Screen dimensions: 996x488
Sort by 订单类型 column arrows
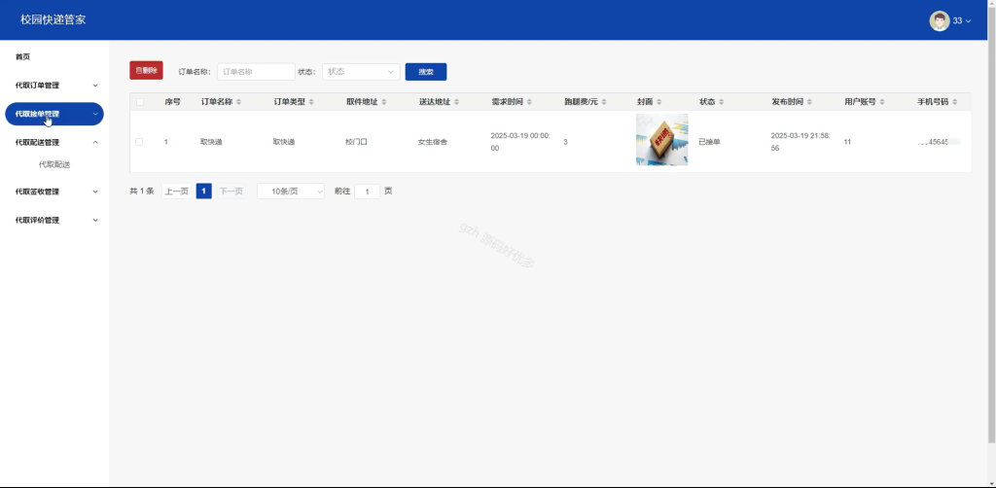[311, 102]
